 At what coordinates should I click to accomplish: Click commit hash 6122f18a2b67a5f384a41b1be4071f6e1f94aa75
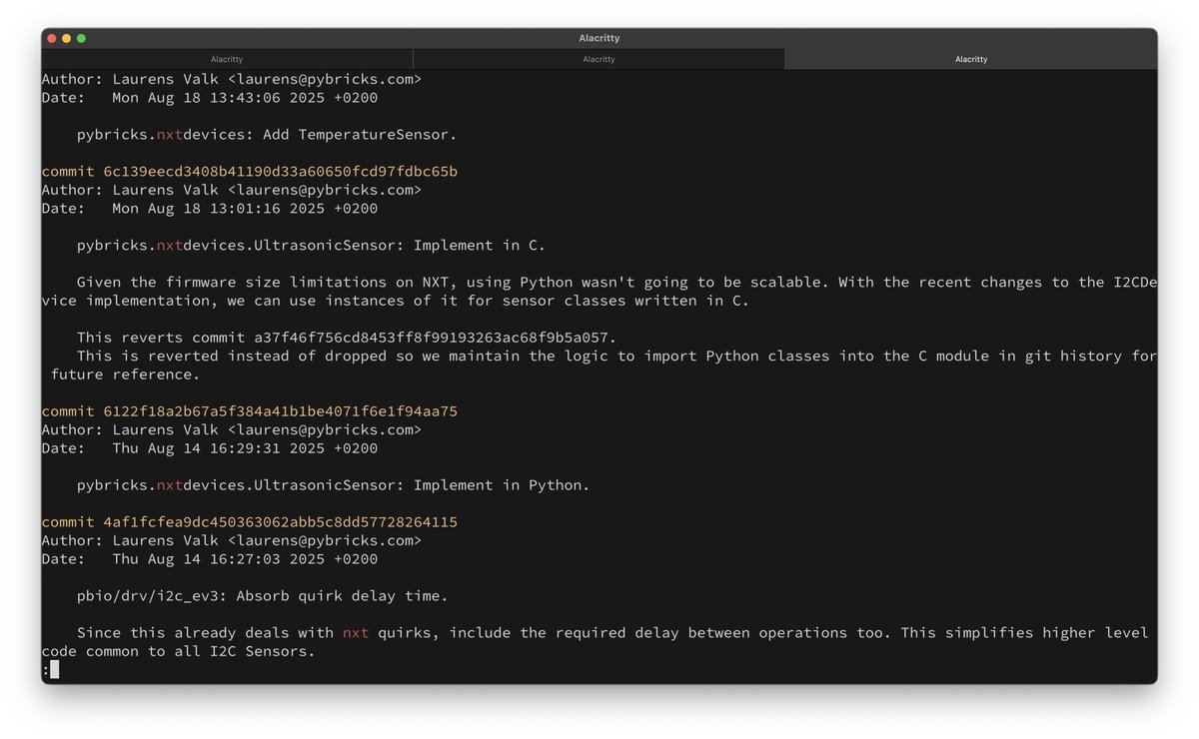281,411
